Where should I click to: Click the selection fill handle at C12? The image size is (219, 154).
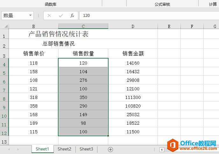point(108,136)
